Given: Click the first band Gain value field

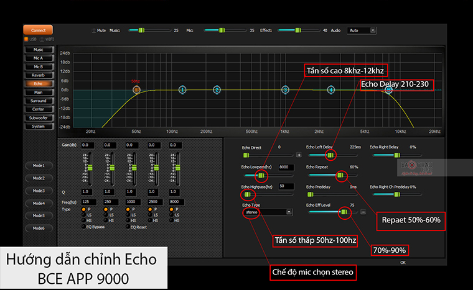Looking at the screenshot, I should tap(88, 145).
